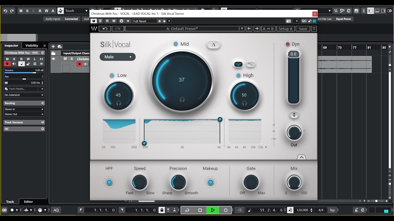394x221 pixels.
Task: Add a new track with plus icon
Action: [x=53, y=46]
